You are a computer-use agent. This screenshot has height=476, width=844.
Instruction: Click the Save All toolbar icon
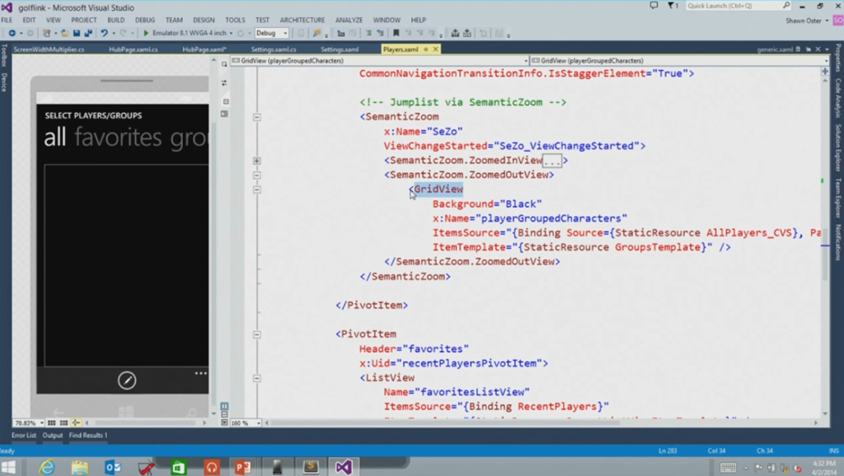88,33
